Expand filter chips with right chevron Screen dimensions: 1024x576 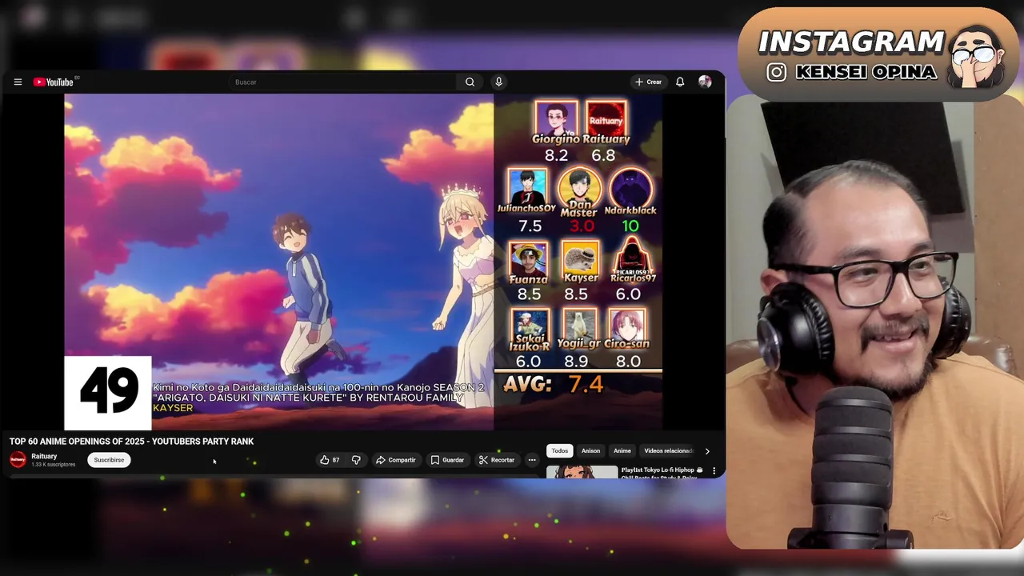click(x=707, y=451)
